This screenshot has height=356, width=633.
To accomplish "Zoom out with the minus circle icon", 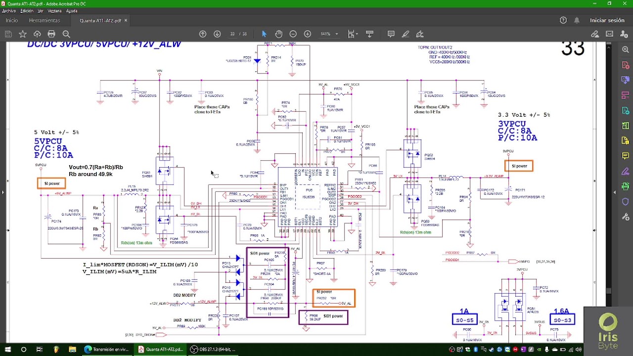I will pyautogui.click(x=293, y=34).
